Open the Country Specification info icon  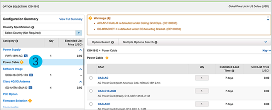(x=33, y=27)
